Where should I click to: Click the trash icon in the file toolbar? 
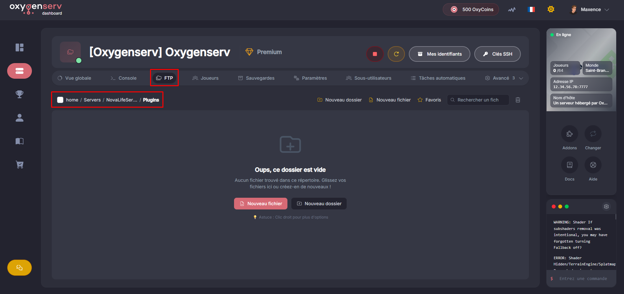click(x=518, y=100)
